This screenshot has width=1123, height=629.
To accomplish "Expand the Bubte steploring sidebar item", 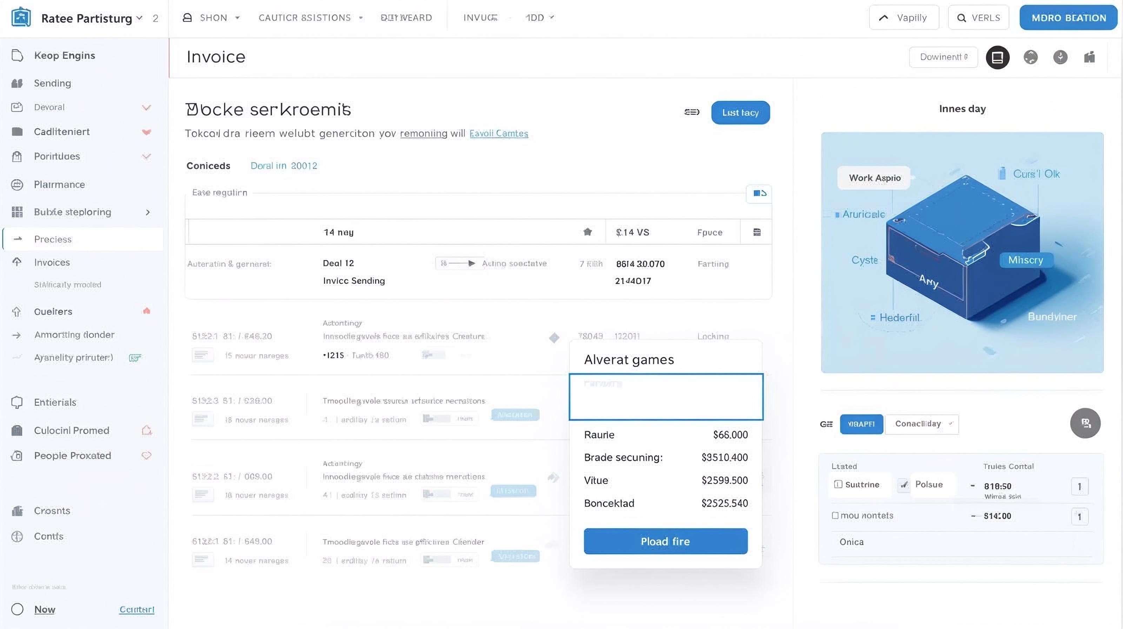I will tap(148, 212).
